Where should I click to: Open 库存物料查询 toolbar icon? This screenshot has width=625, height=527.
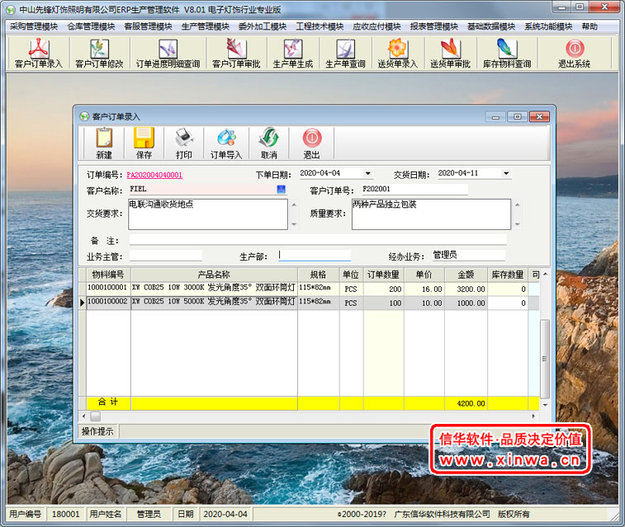click(x=507, y=54)
